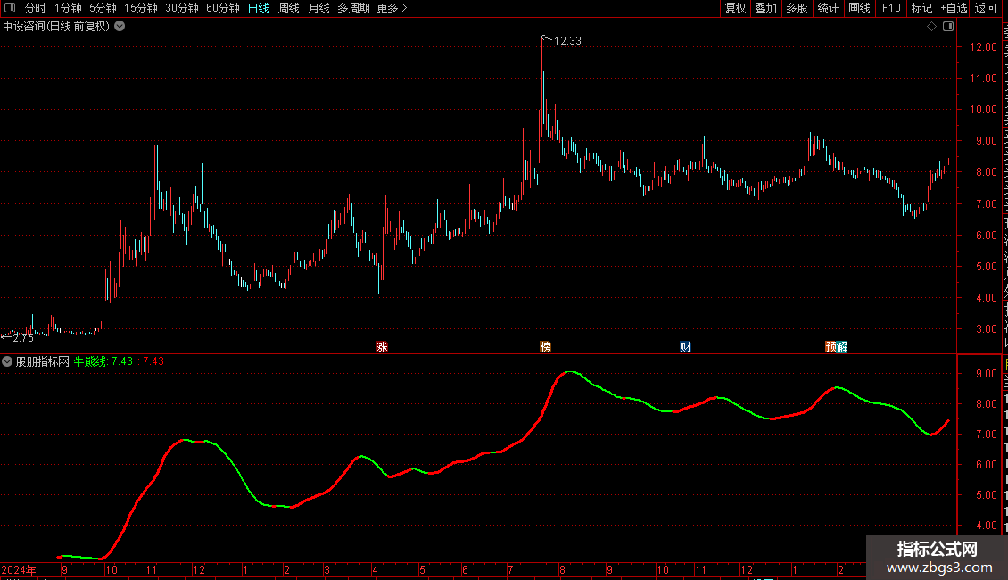Switch to 周线 weekly chart
Screen dimensions: 1008x580
click(289, 8)
